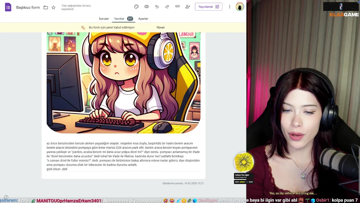Image resolution: width=360 pixels, height=203 pixels.
Task: Click the help question mark icon
Action: coord(6,197)
